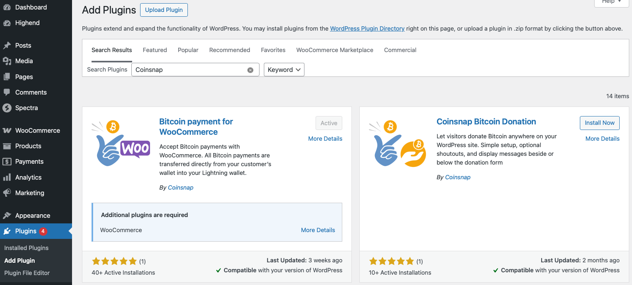
Task: Clear the Coinsnap search text
Action: coord(250,70)
